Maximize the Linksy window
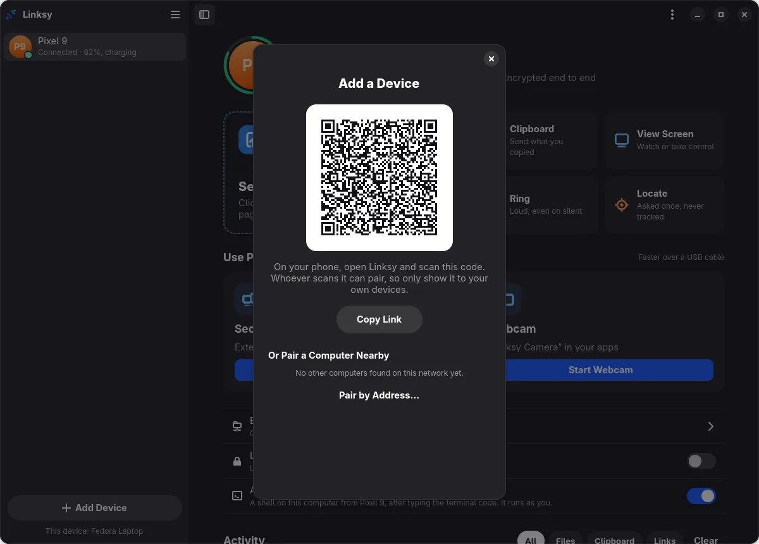759x544 pixels. tap(721, 15)
